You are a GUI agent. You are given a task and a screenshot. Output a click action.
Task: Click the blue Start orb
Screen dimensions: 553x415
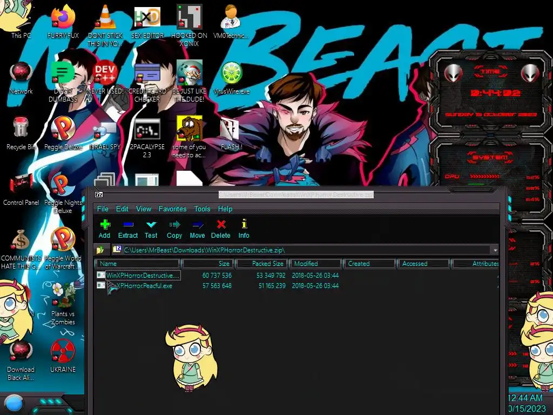pyautogui.click(x=14, y=403)
